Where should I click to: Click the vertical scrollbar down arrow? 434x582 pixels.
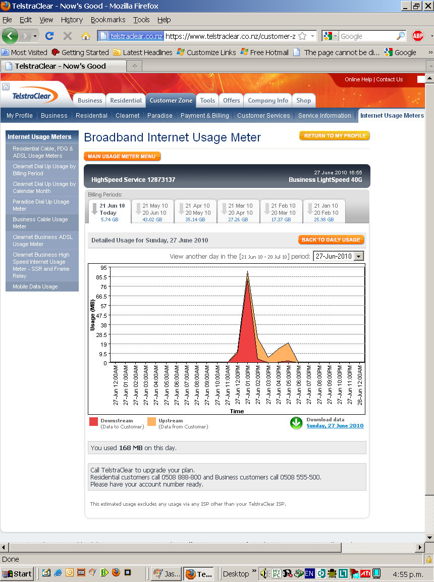[429, 538]
